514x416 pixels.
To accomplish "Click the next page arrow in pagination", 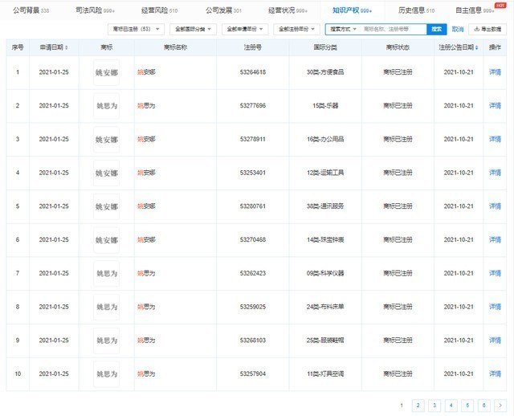I will (x=500, y=406).
